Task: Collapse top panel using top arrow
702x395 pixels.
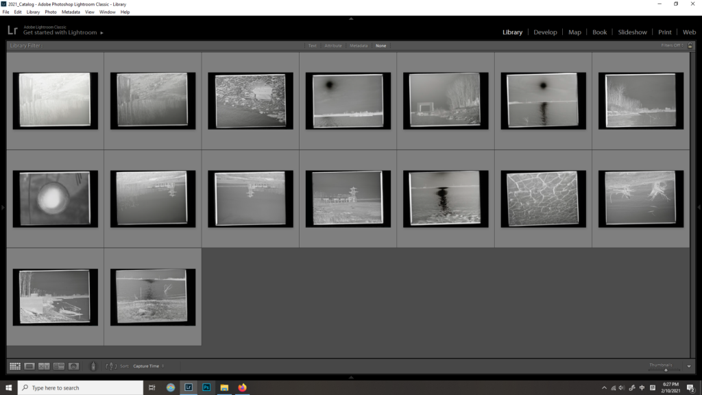Action: (x=351, y=19)
